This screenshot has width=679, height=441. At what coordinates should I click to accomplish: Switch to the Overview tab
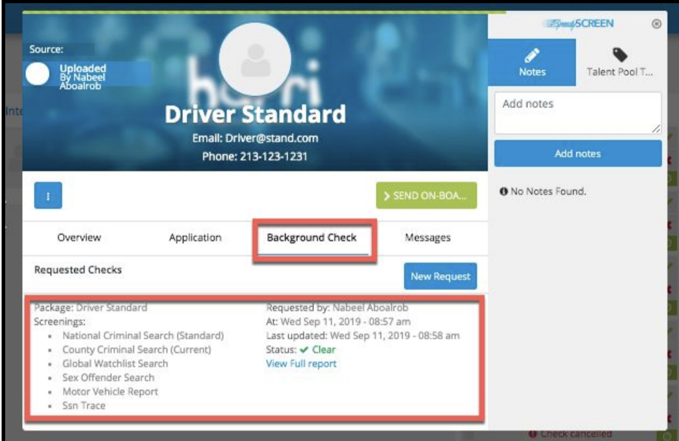(x=79, y=237)
